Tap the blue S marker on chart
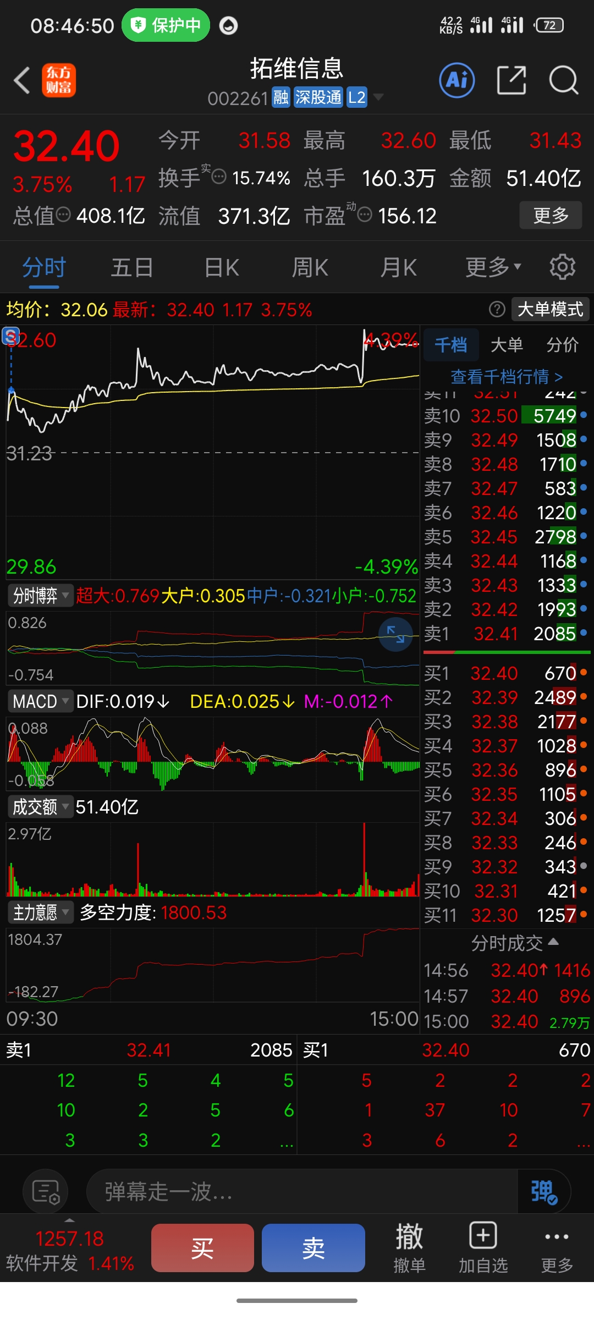Viewport: 594px width, 1320px height. [10, 335]
